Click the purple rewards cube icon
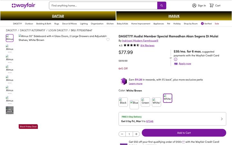Screen dimensions: 232x145 click(x=124, y=81)
